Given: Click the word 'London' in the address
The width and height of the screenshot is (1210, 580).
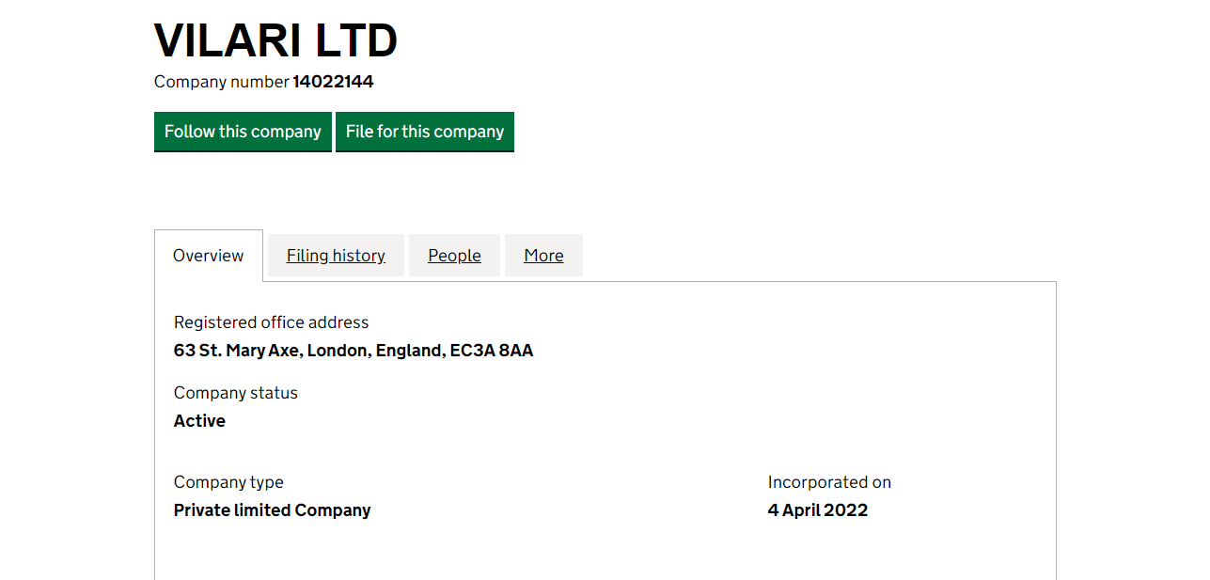Looking at the screenshot, I should [x=338, y=351].
